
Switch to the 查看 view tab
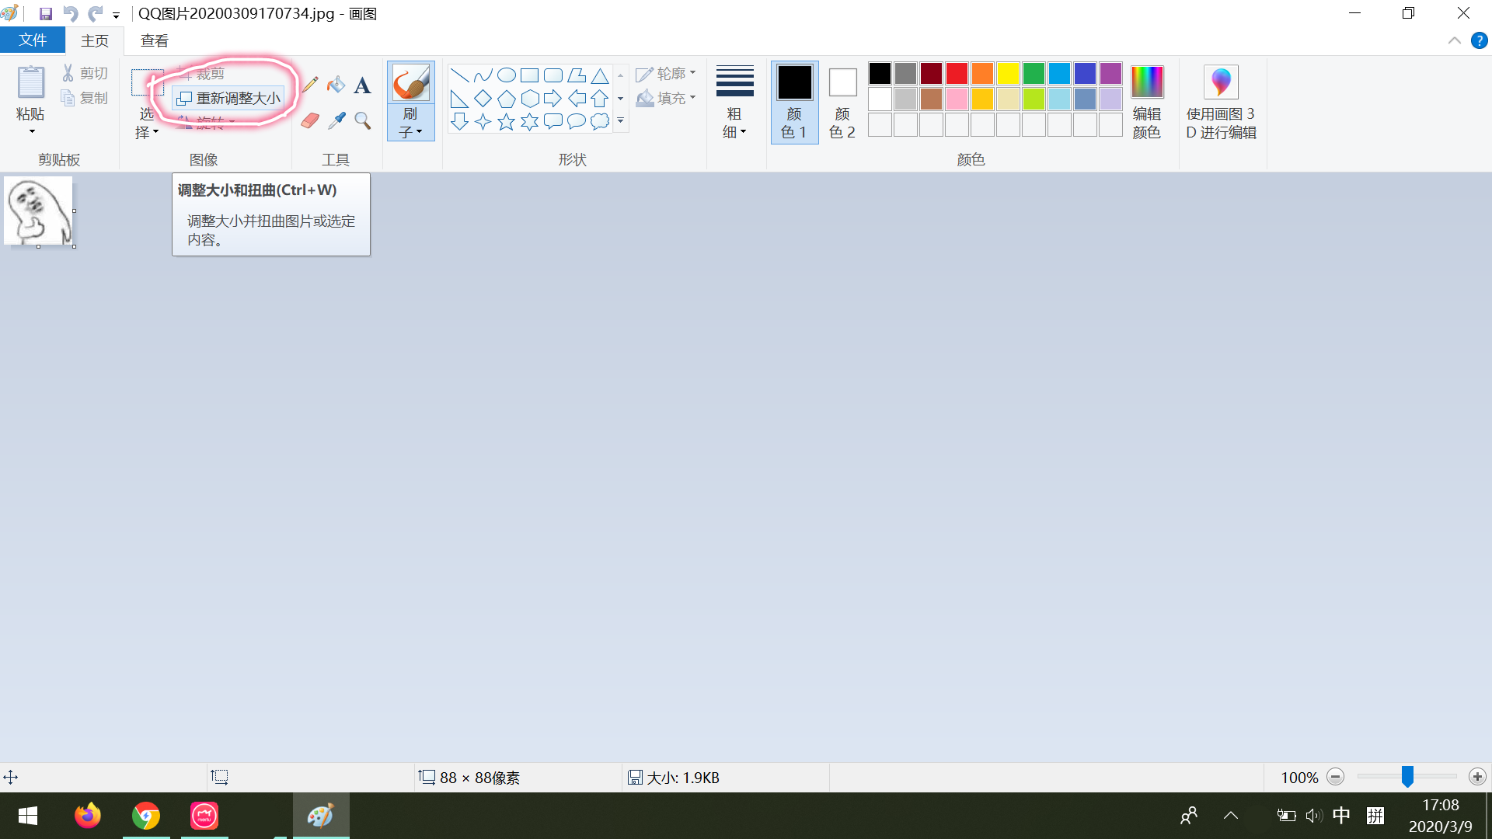(x=154, y=40)
